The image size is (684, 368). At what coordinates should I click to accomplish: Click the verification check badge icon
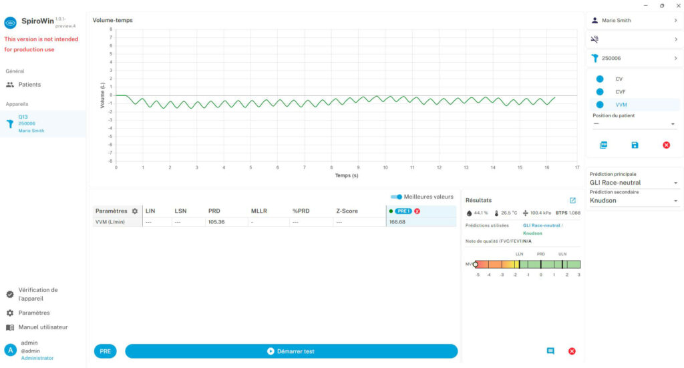tap(10, 295)
